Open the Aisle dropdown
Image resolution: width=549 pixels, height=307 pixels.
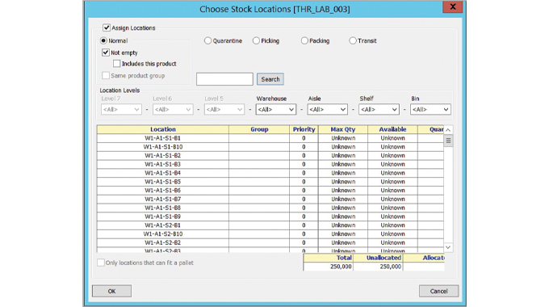pos(327,109)
